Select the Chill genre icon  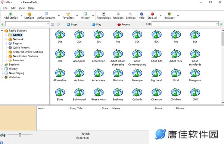195,92
